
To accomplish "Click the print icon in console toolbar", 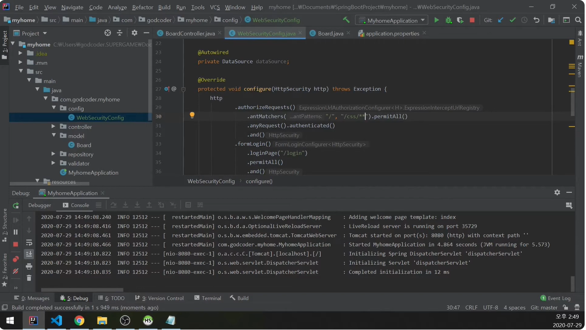I will [x=29, y=266].
